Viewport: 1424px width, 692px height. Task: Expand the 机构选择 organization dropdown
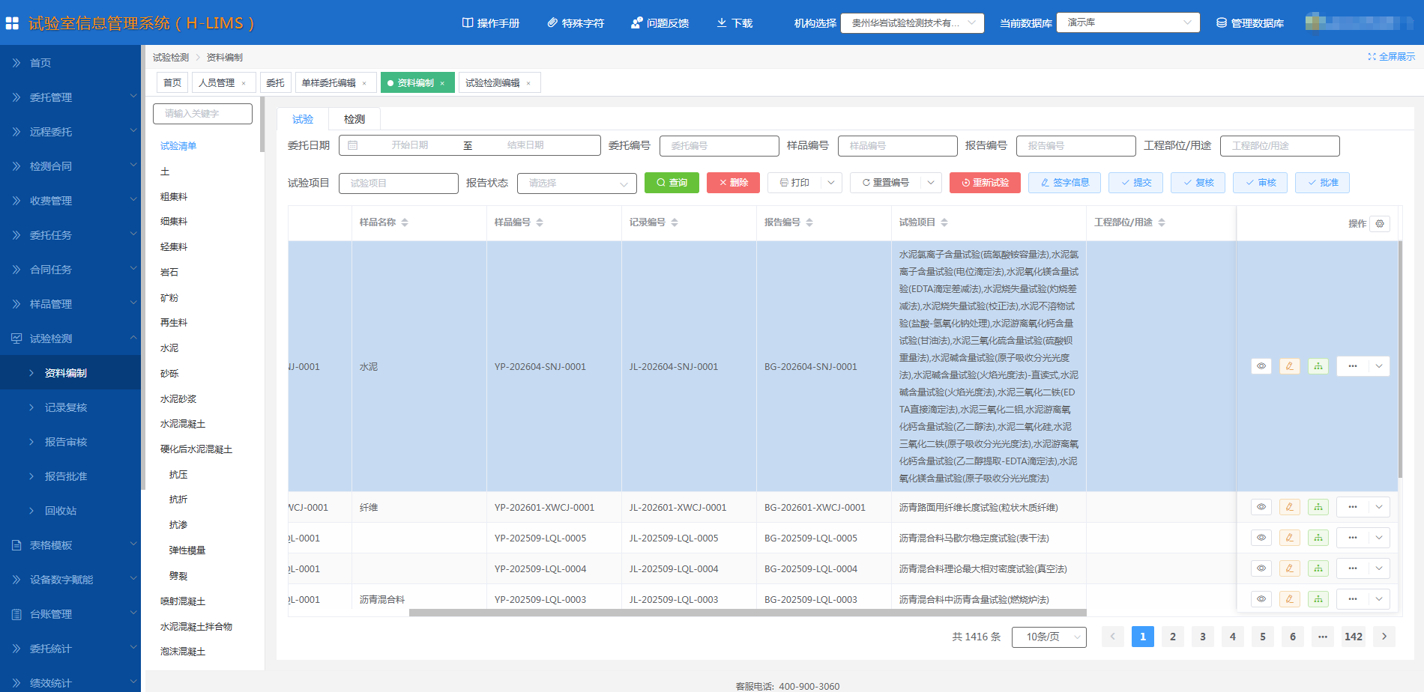[x=911, y=23]
